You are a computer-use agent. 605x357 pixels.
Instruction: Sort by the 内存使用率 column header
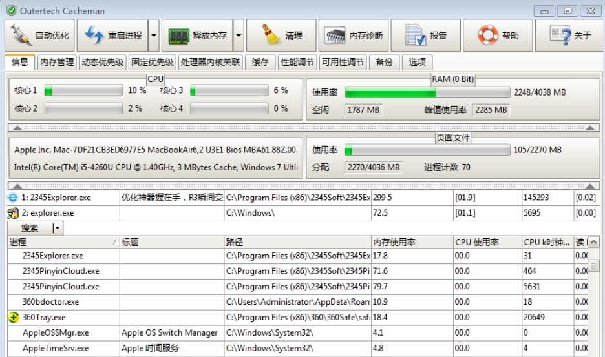point(412,242)
